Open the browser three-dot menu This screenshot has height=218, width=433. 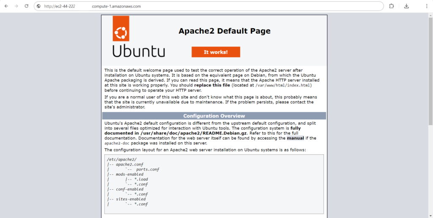[x=427, y=6]
